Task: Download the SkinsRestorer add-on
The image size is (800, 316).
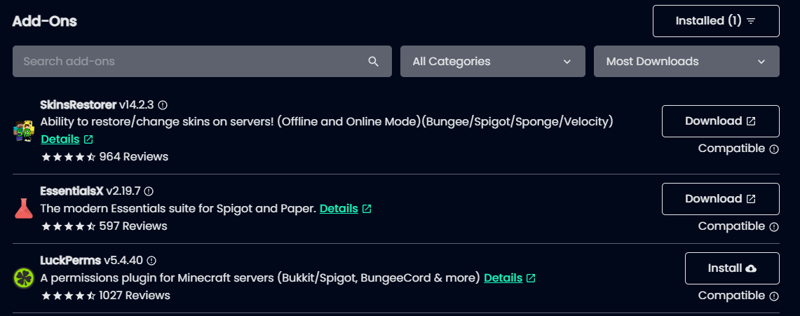Action: tap(720, 121)
